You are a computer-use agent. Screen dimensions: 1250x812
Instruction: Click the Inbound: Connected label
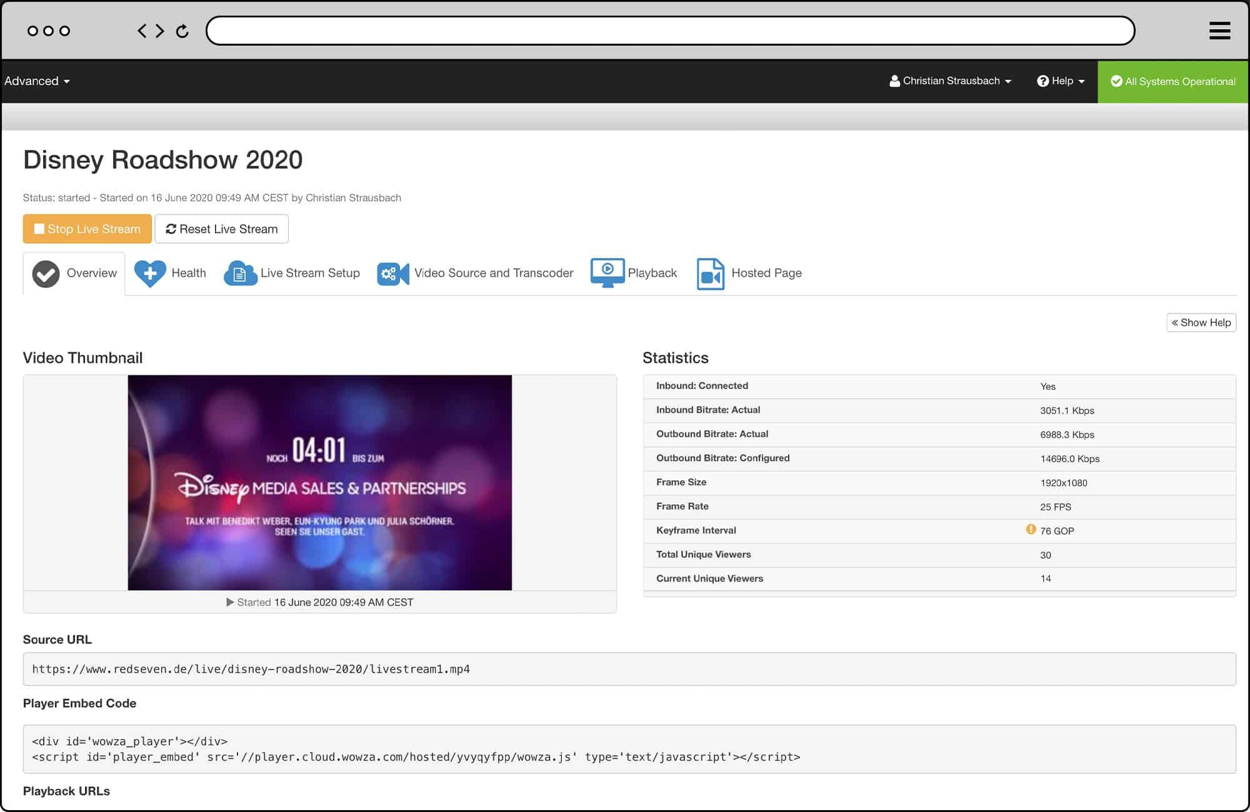[x=702, y=385]
